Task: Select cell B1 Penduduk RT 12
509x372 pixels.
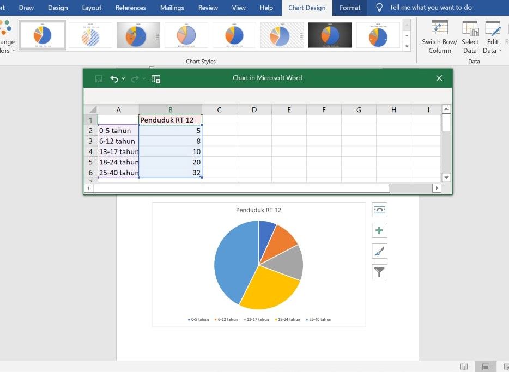Action: pos(170,120)
